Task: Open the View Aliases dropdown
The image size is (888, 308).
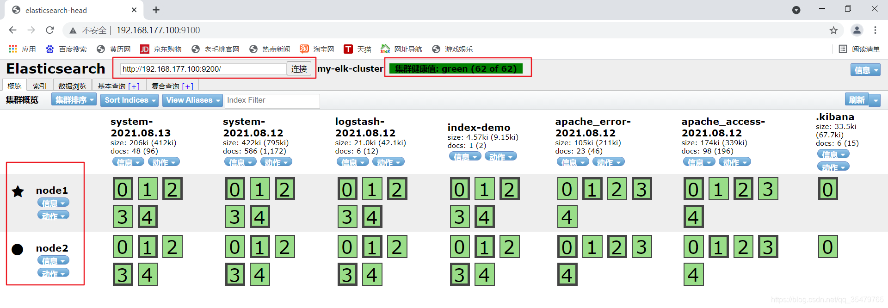Action: pyautogui.click(x=192, y=100)
